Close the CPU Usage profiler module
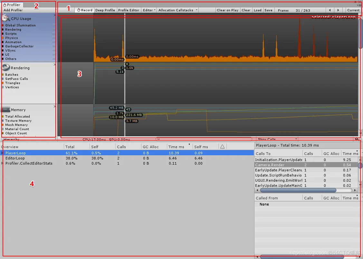The width and height of the screenshot is (363, 259). click(x=55, y=15)
